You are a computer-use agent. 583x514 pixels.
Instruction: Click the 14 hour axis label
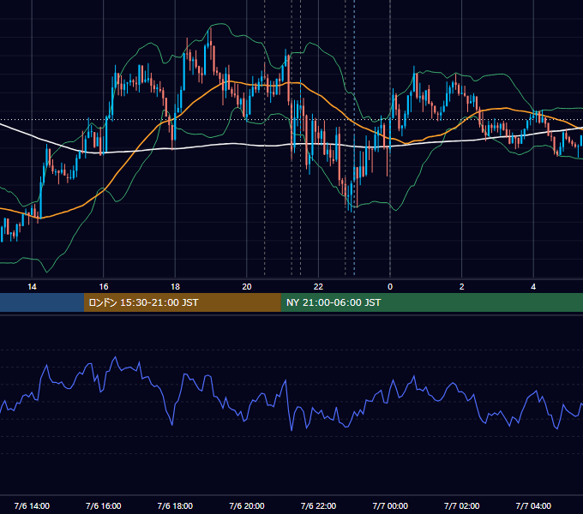click(32, 287)
